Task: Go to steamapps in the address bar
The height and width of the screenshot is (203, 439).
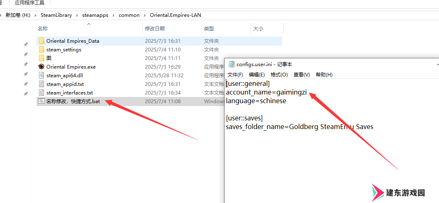Action: [95, 15]
